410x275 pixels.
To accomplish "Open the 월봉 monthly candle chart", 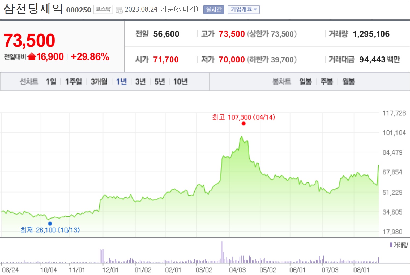I will coord(349,82).
